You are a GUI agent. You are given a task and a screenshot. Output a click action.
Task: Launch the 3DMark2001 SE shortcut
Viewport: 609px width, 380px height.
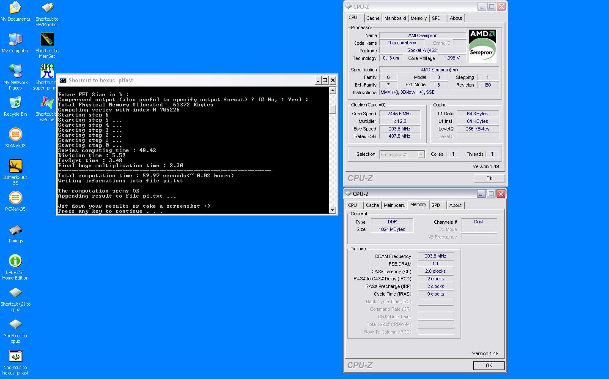click(x=15, y=166)
